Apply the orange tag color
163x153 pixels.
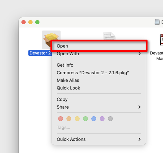click(x=69, y=119)
